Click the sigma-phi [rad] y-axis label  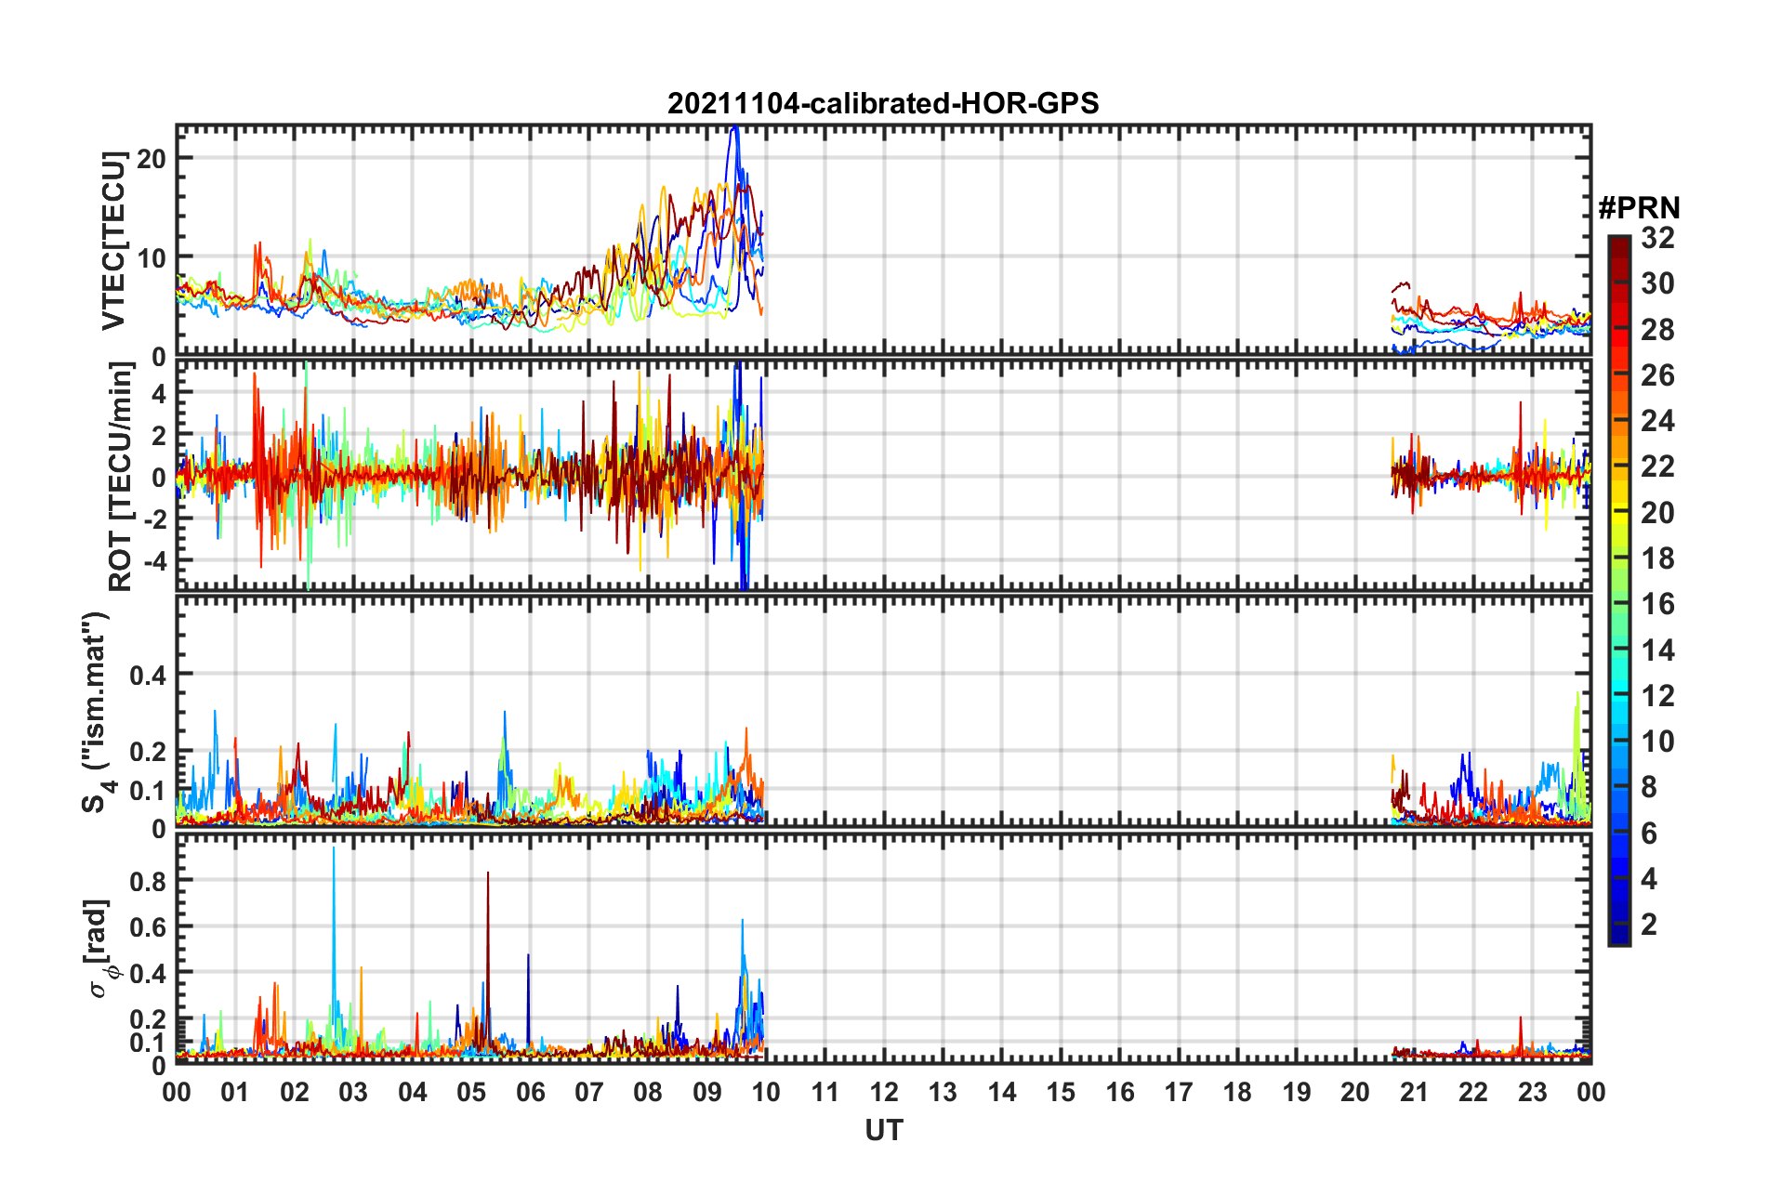[x=98, y=948]
